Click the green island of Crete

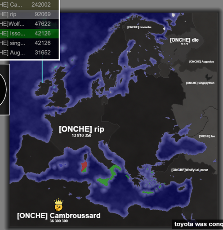147,192
